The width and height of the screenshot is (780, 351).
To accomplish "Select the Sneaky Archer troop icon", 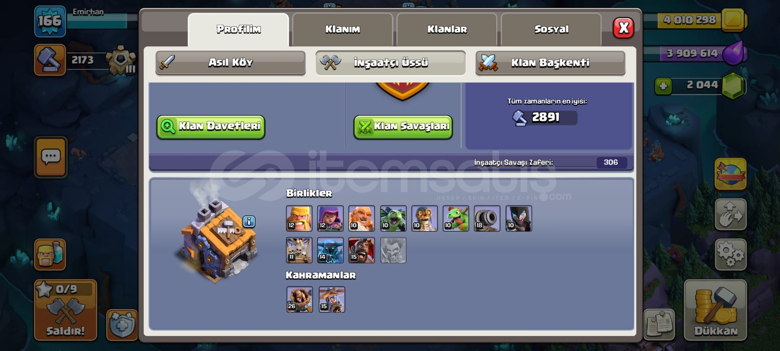I will 330,218.
